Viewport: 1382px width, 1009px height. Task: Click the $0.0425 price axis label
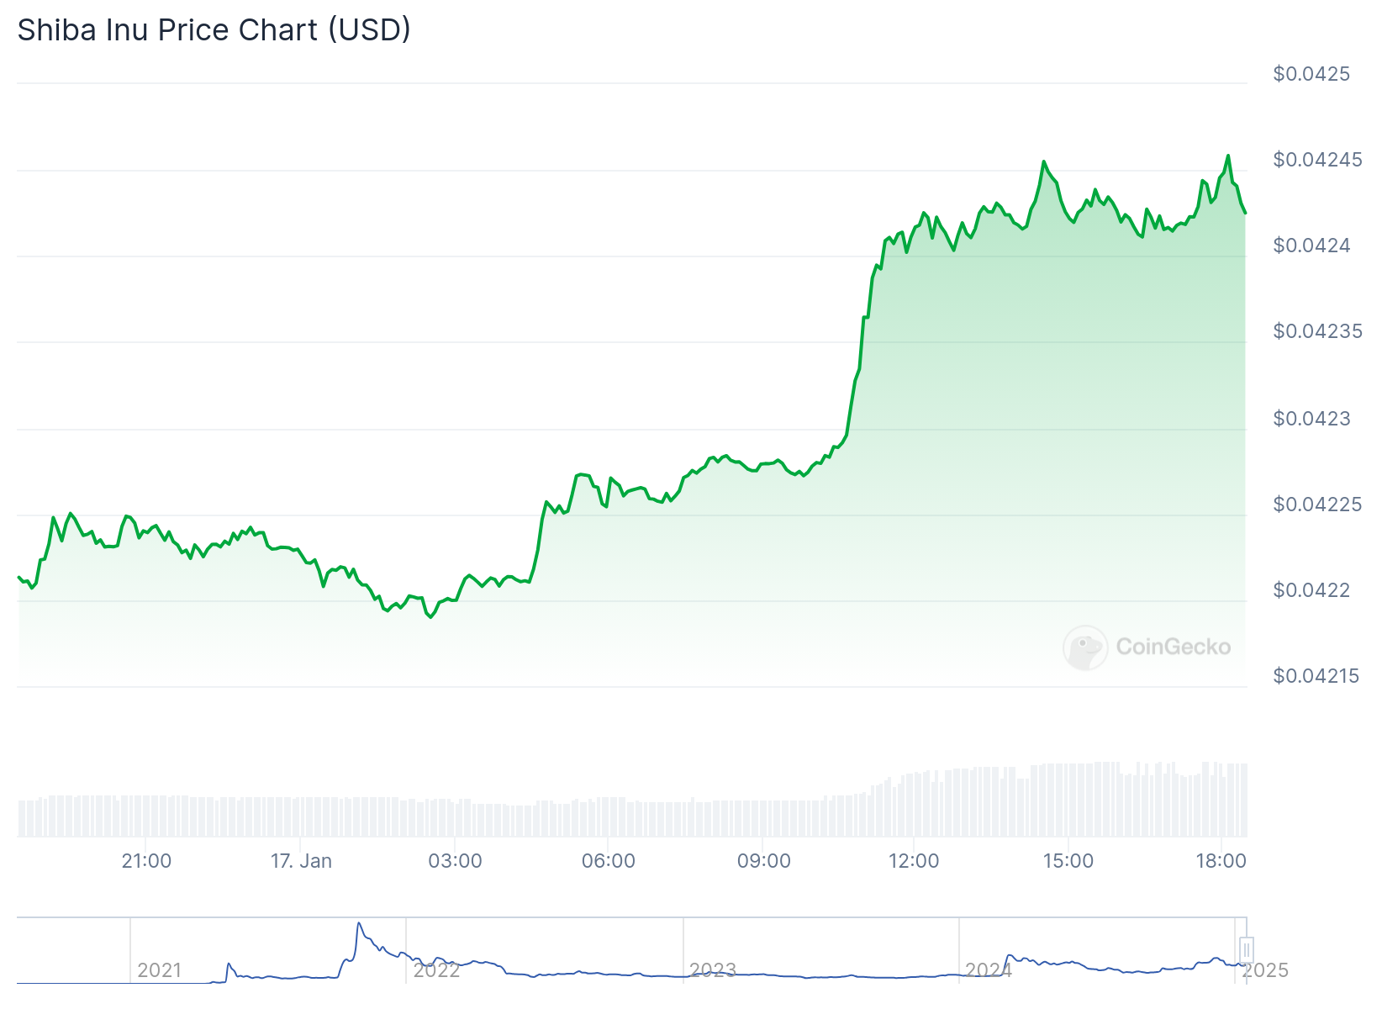1311,74
